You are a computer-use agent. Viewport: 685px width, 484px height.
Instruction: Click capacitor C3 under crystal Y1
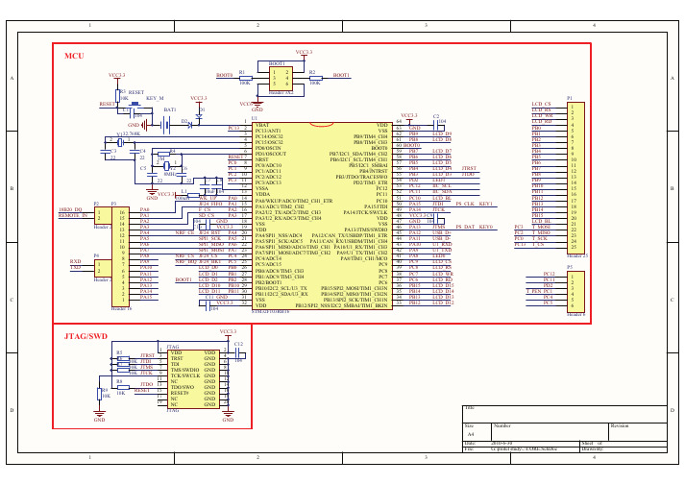tap(105, 152)
